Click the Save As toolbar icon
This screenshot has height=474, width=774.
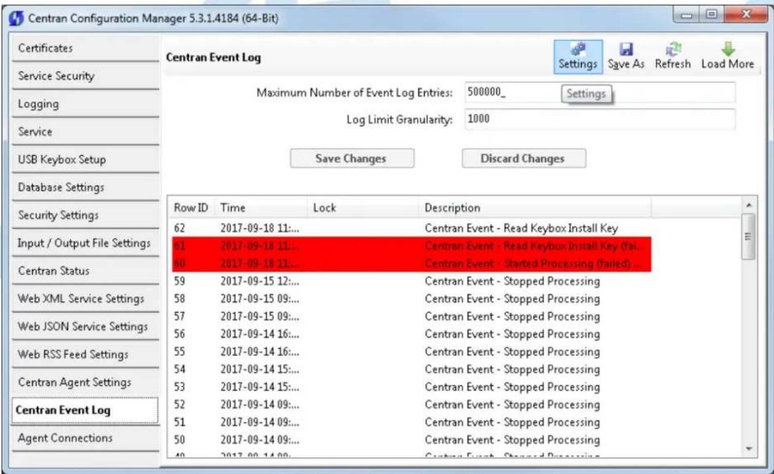(x=627, y=57)
